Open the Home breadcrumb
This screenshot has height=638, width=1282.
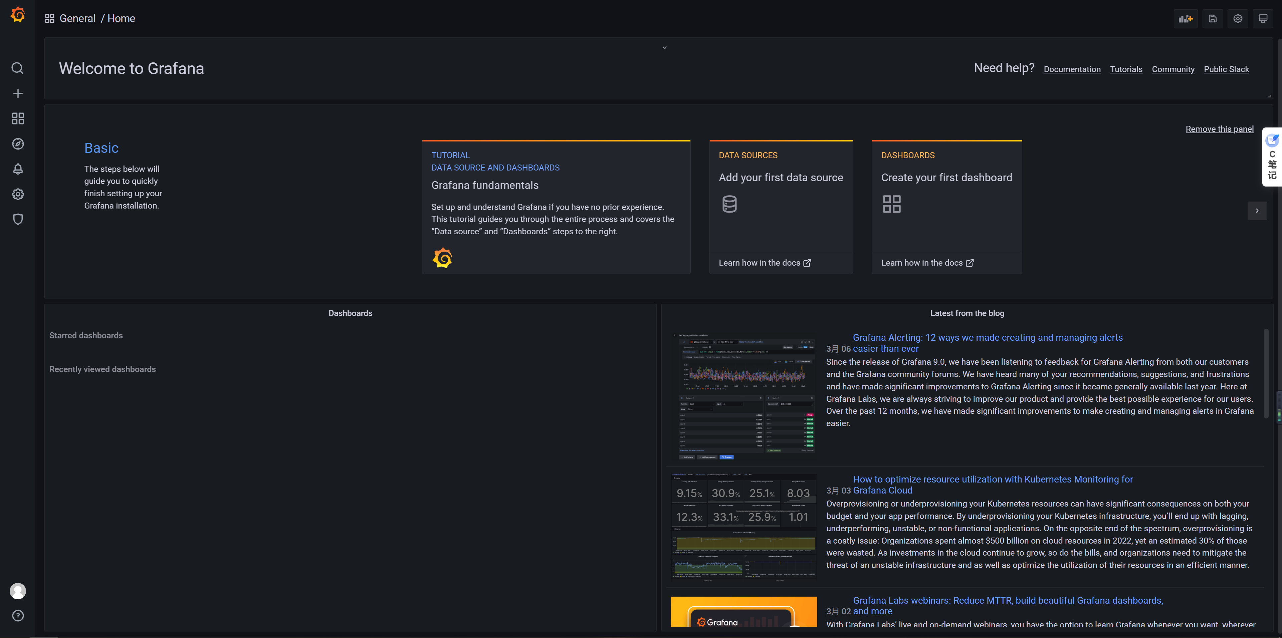[x=122, y=18]
